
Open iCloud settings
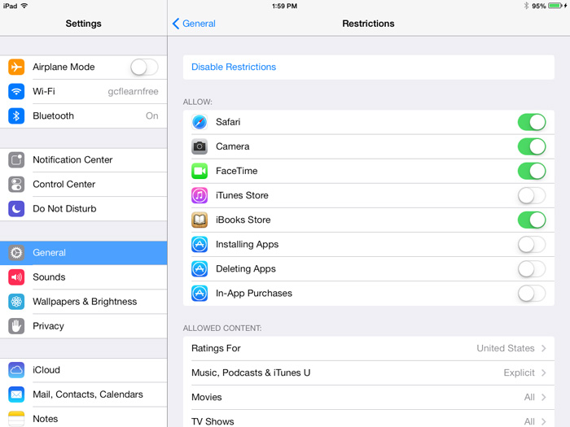[x=83, y=370]
